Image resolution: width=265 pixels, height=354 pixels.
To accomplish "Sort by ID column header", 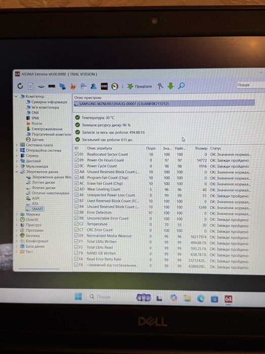I will coord(76,148).
